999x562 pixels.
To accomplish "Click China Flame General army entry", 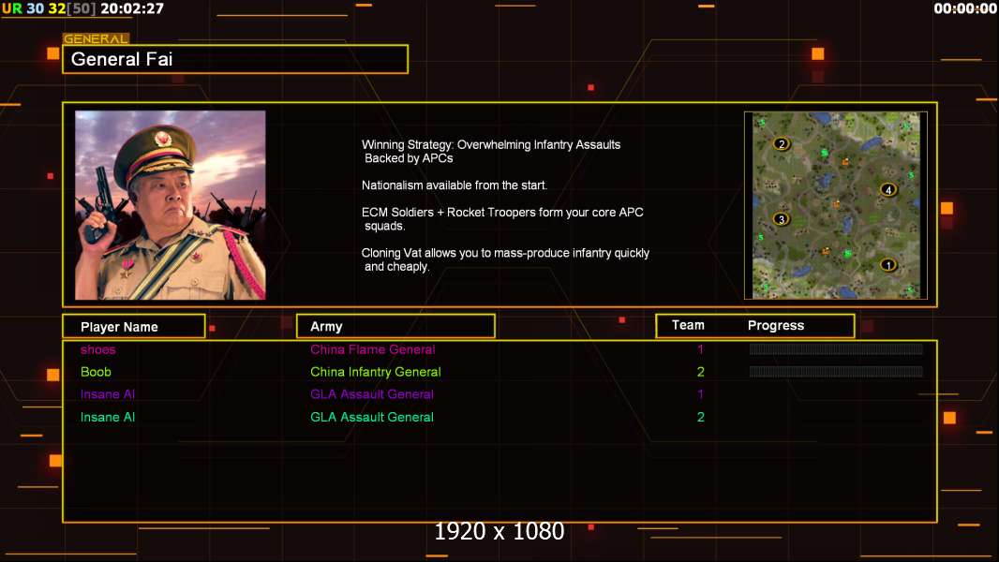I will [373, 349].
